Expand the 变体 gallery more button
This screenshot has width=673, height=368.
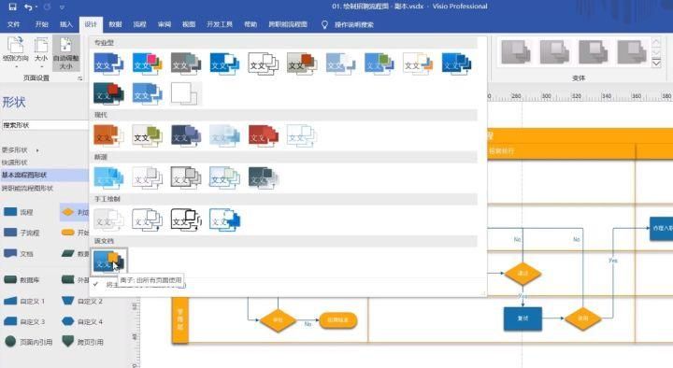tap(656, 64)
